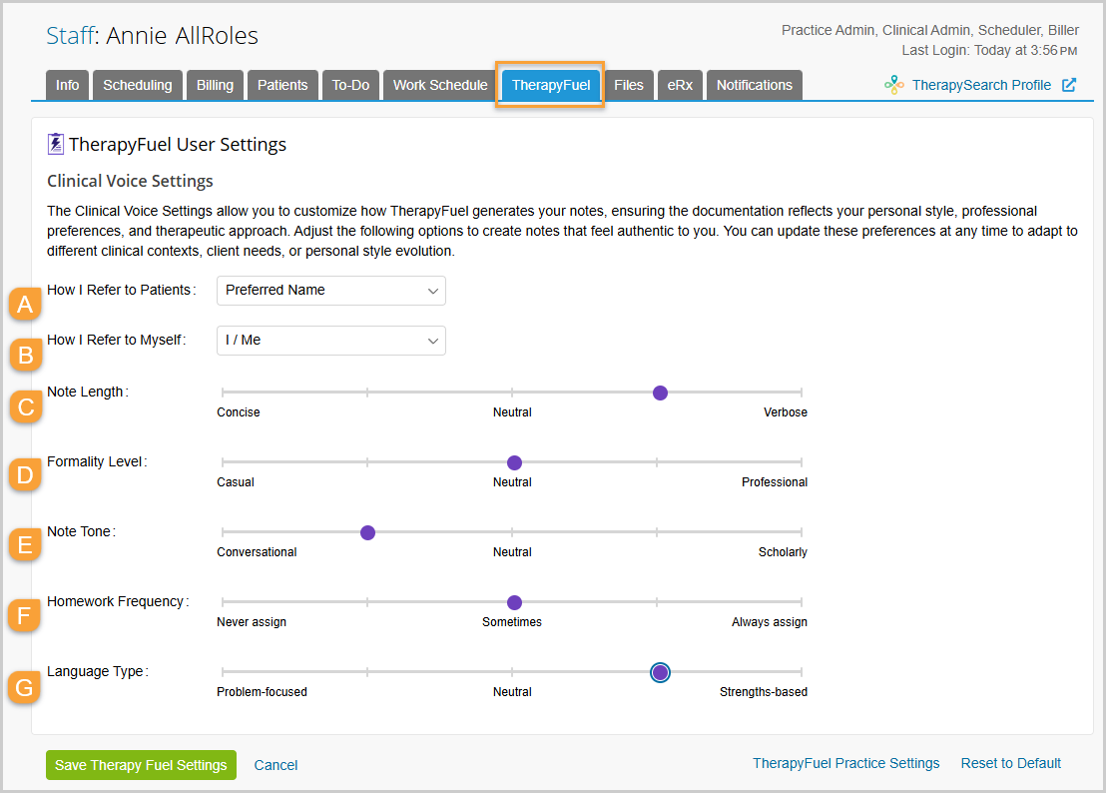Click the Note Tone slider handle
Image resolution: width=1106 pixels, height=793 pixels.
pyautogui.click(x=367, y=532)
